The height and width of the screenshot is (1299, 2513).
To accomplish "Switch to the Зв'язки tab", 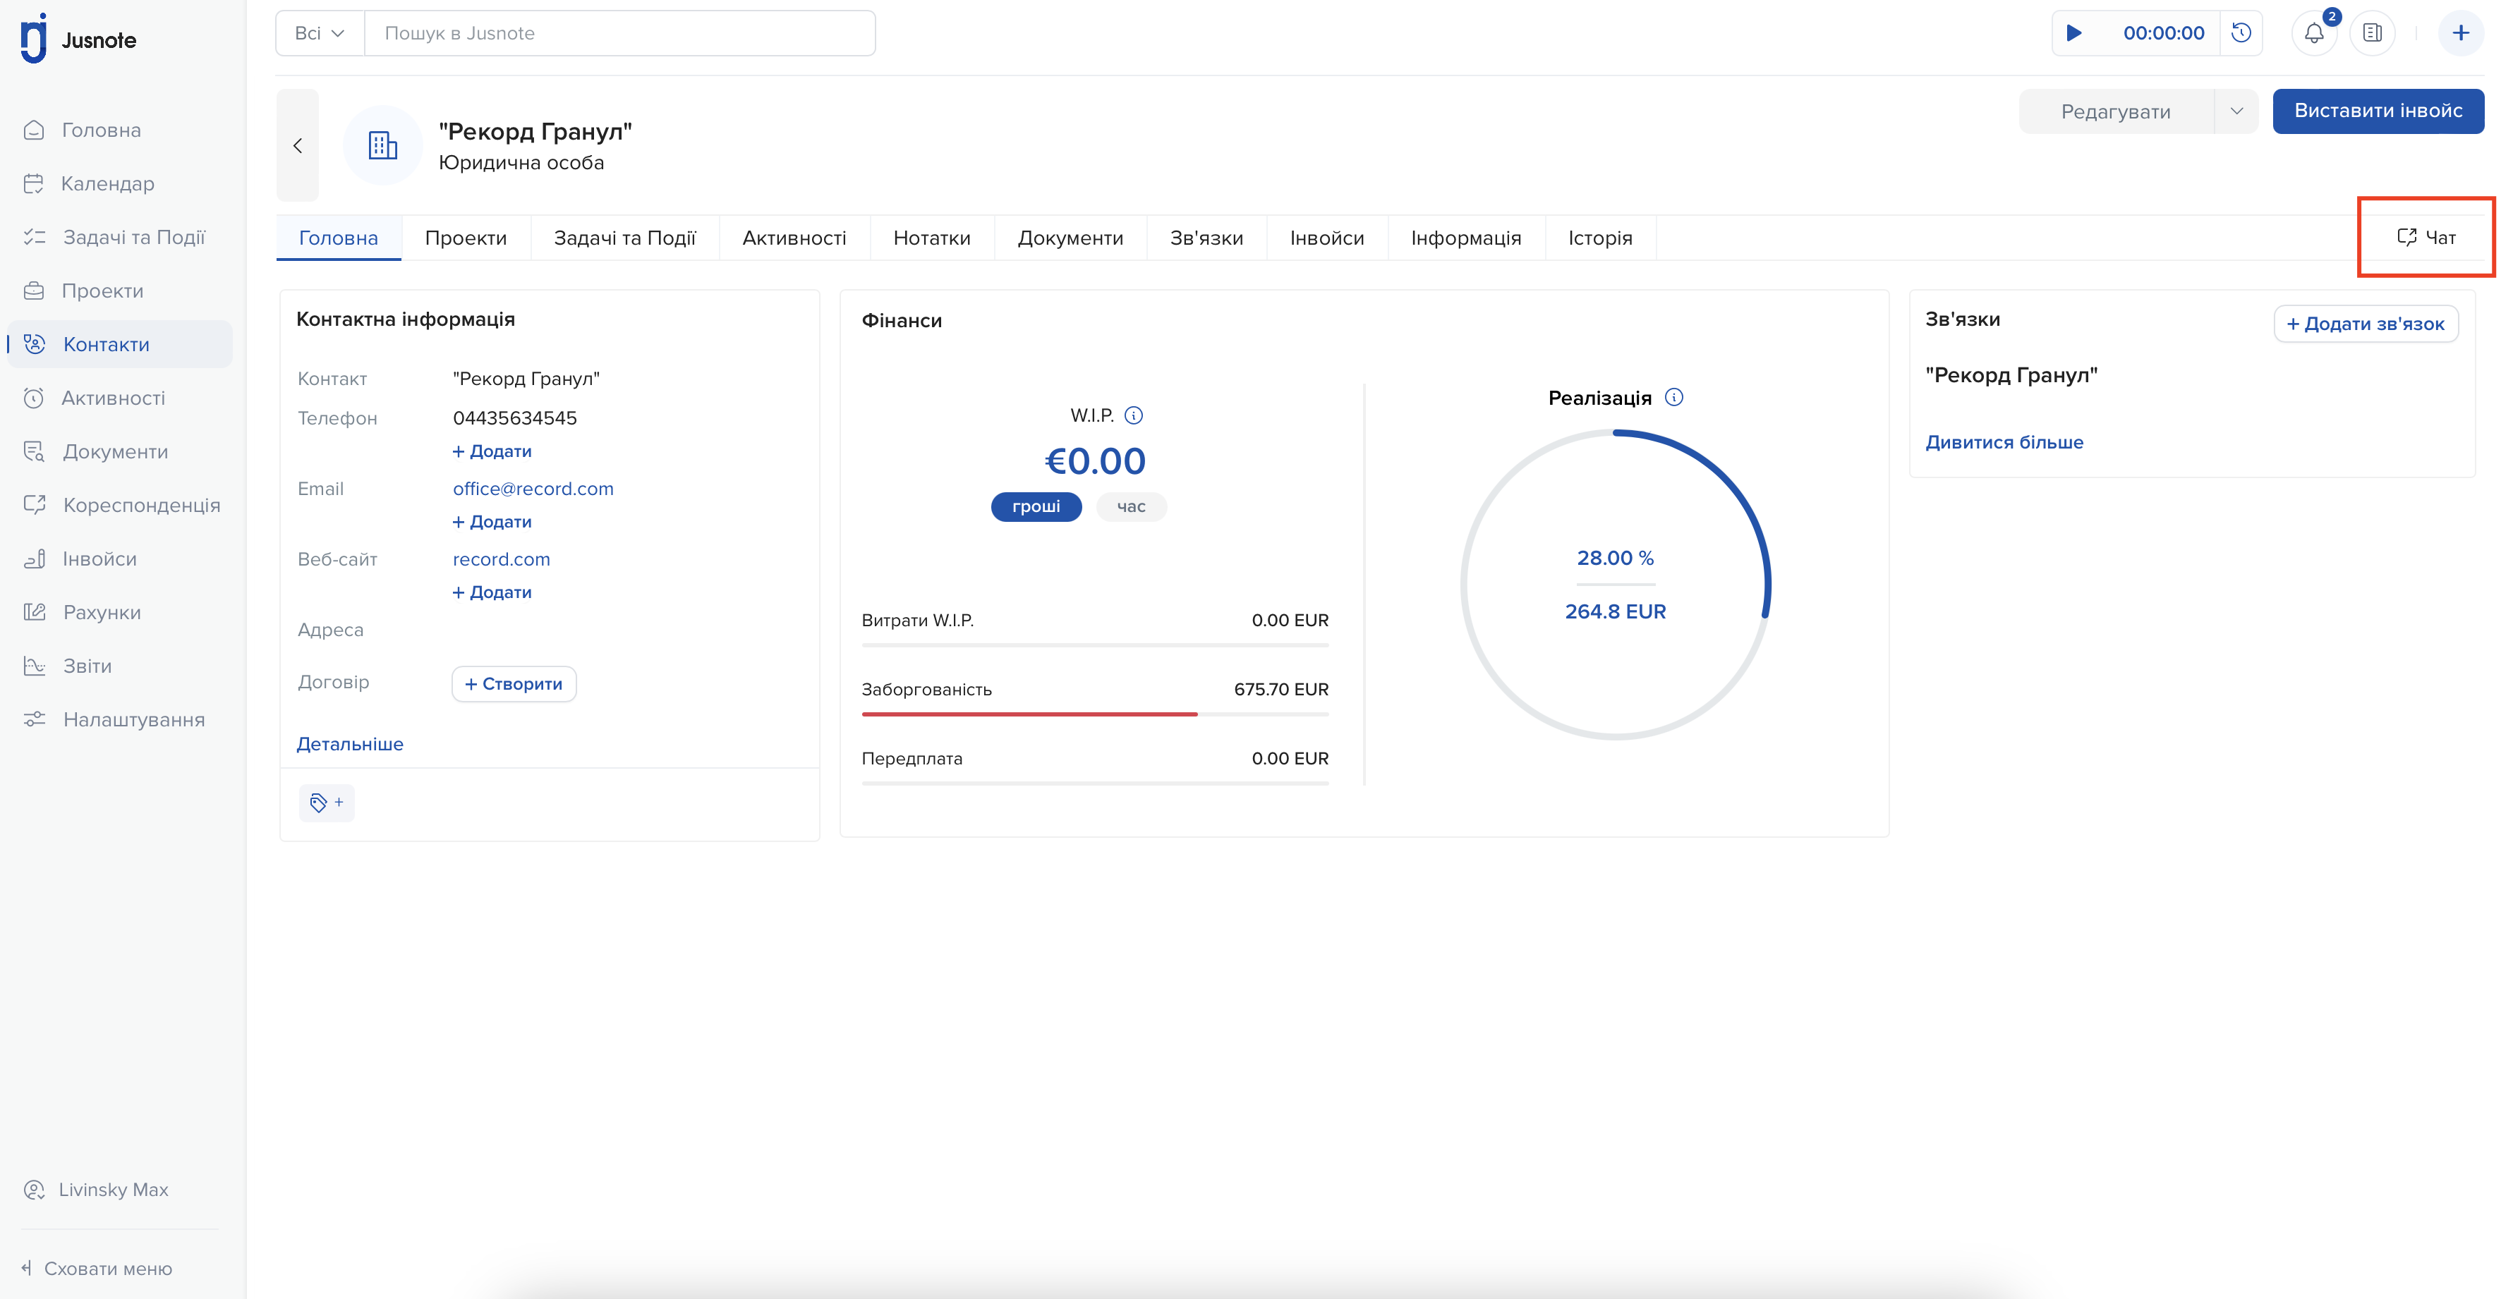I will 1206,238.
